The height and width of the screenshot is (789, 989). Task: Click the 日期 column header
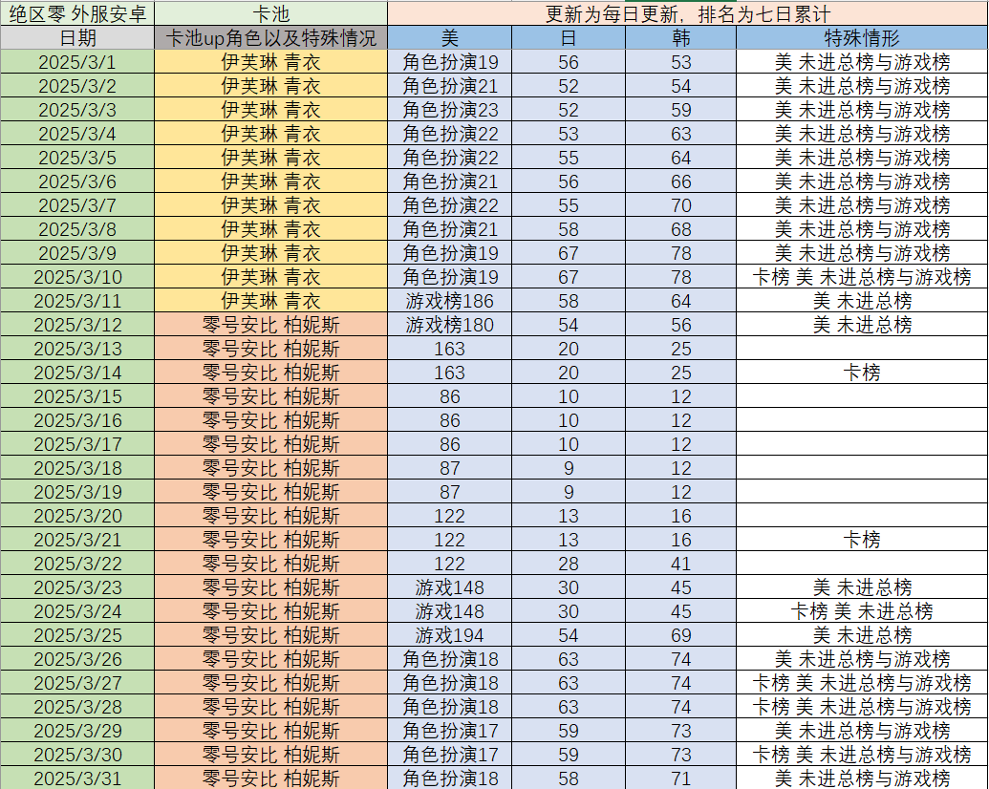(x=77, y=37)
